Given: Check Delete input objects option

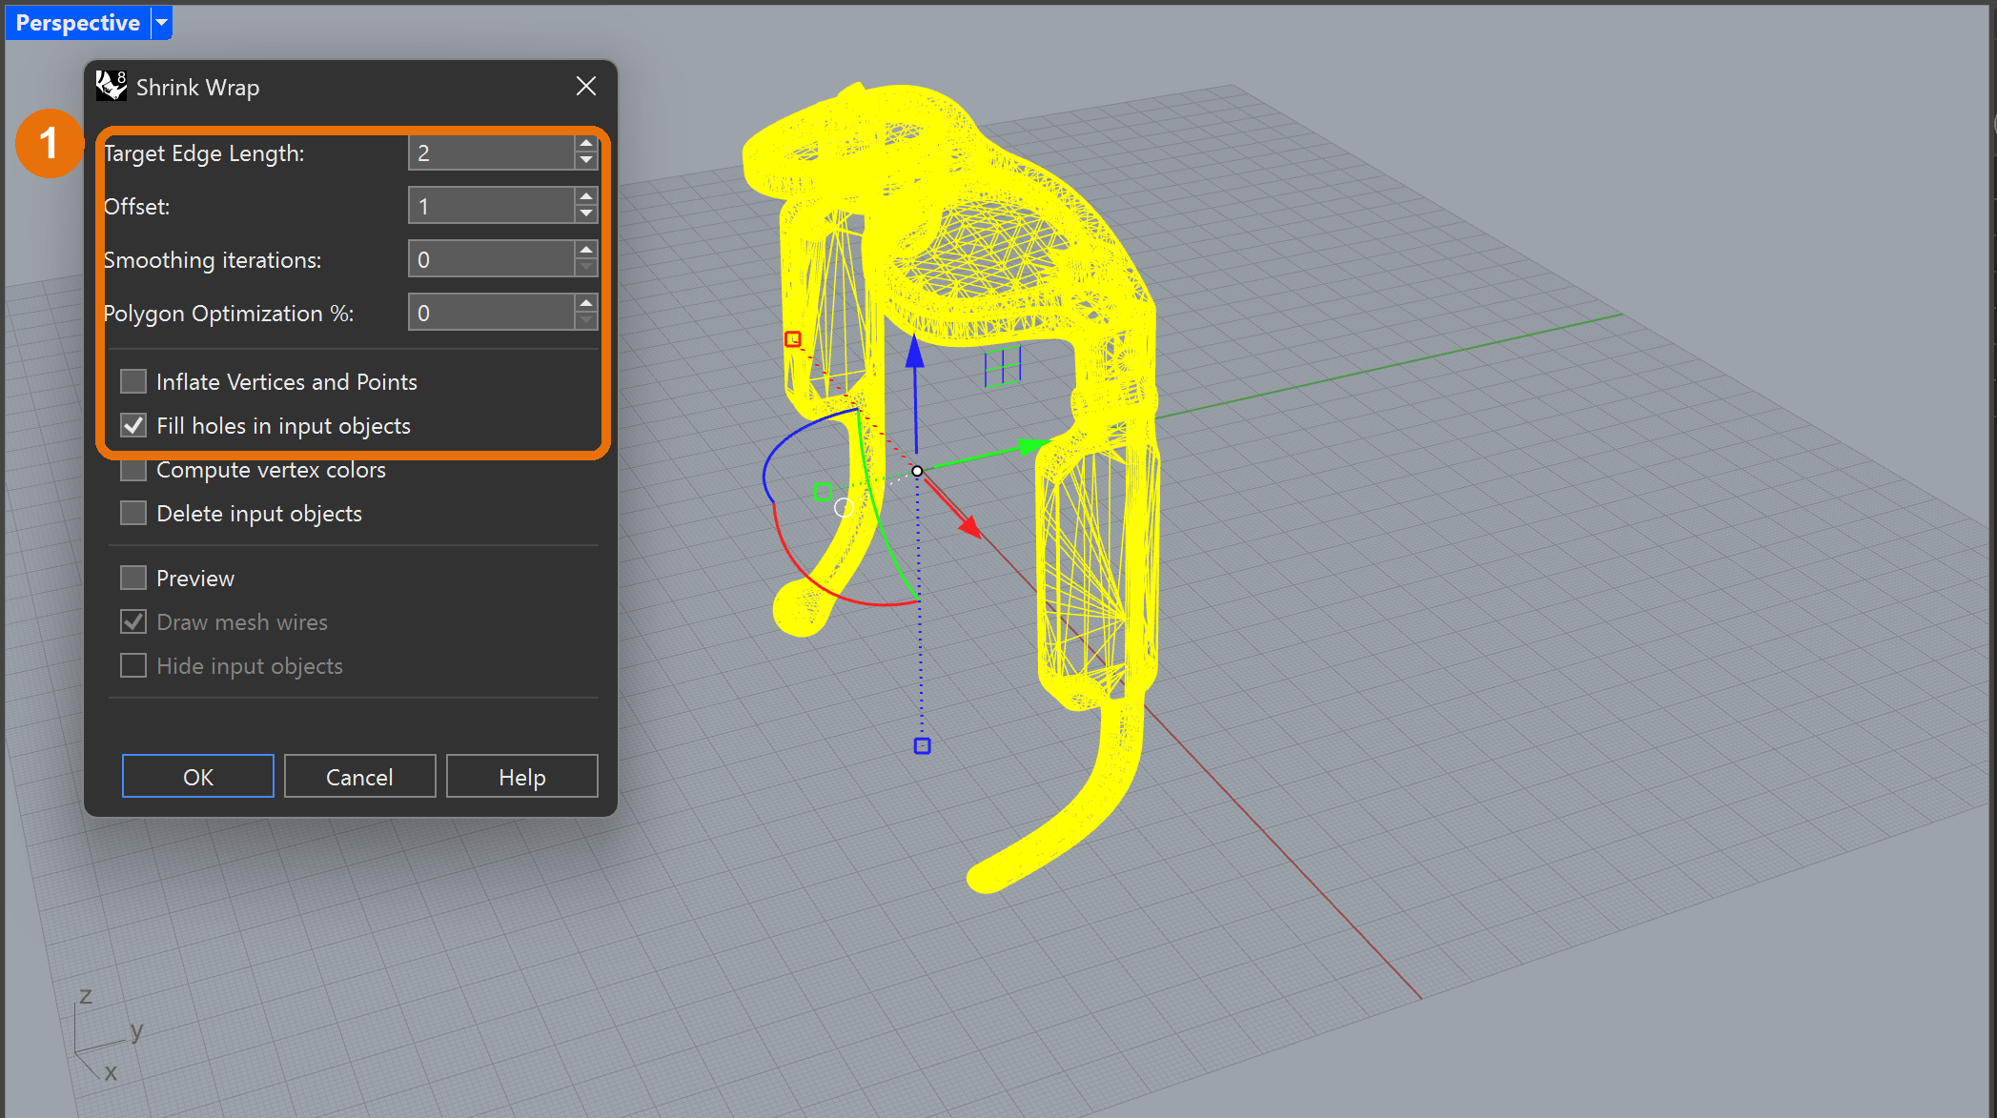Looking at the screenshot, I should (133, 513).
